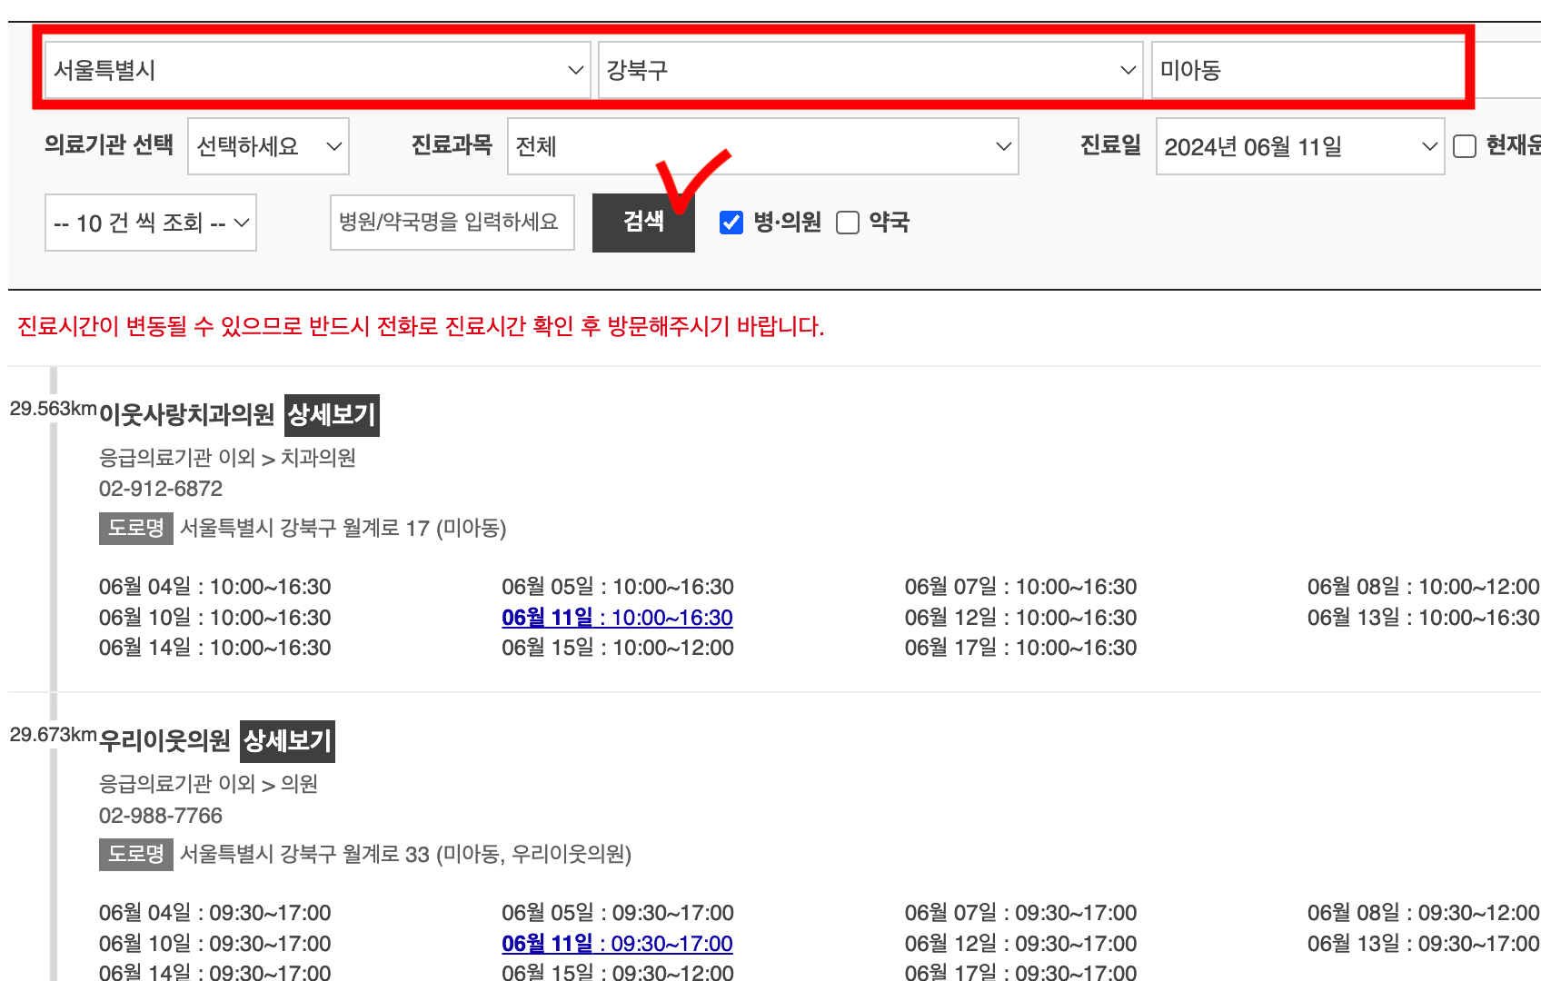Open 상세보기 for 우리이웃의원

point(287,741)
